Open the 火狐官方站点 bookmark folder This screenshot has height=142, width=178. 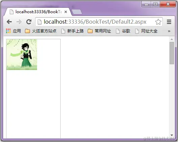[41, 31]
